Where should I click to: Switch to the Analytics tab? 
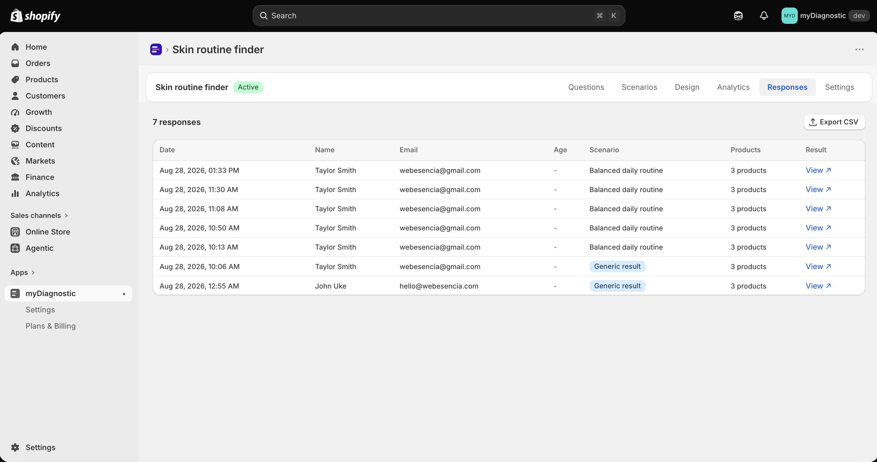coord(733,87)
